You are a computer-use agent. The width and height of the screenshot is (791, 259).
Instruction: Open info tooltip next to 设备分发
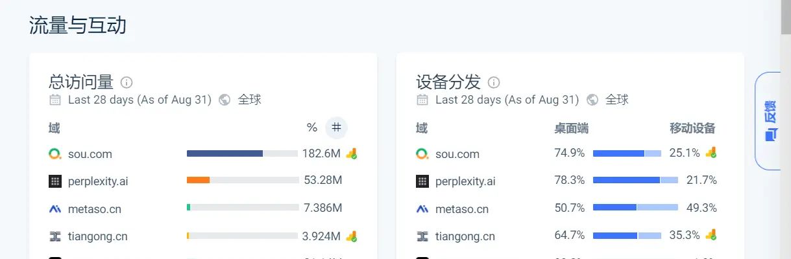(494, 82)
